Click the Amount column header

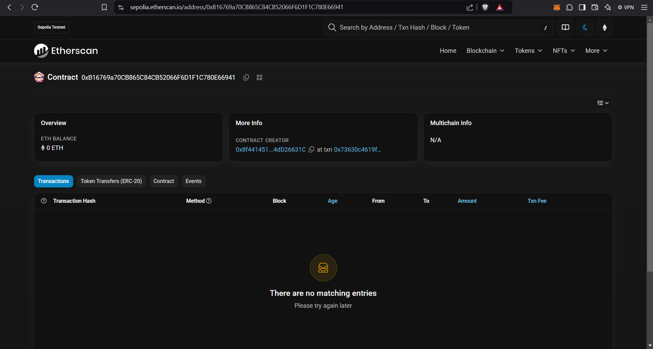467,201
